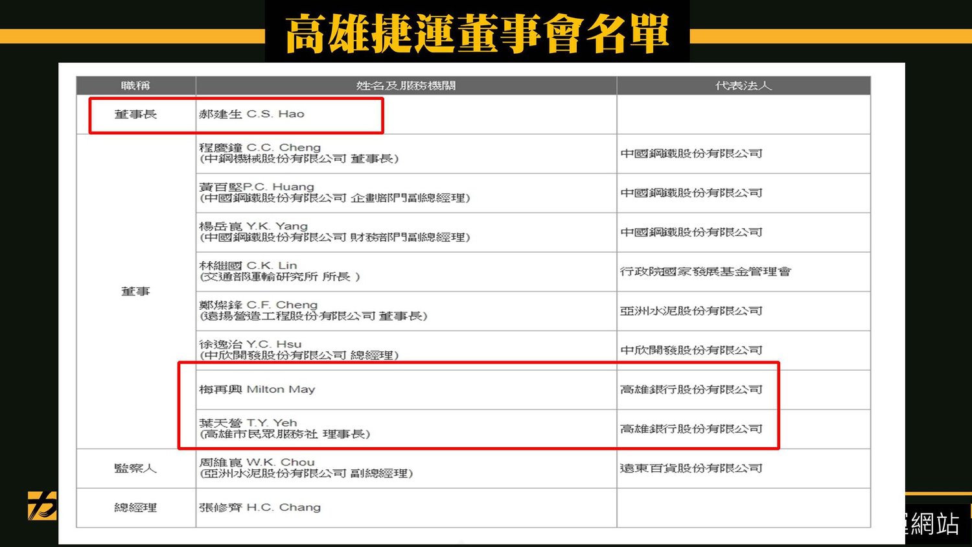
Task: Select (中鋼機械股份有限公司 董事長) affiliation text
Action: pos(299,159)
